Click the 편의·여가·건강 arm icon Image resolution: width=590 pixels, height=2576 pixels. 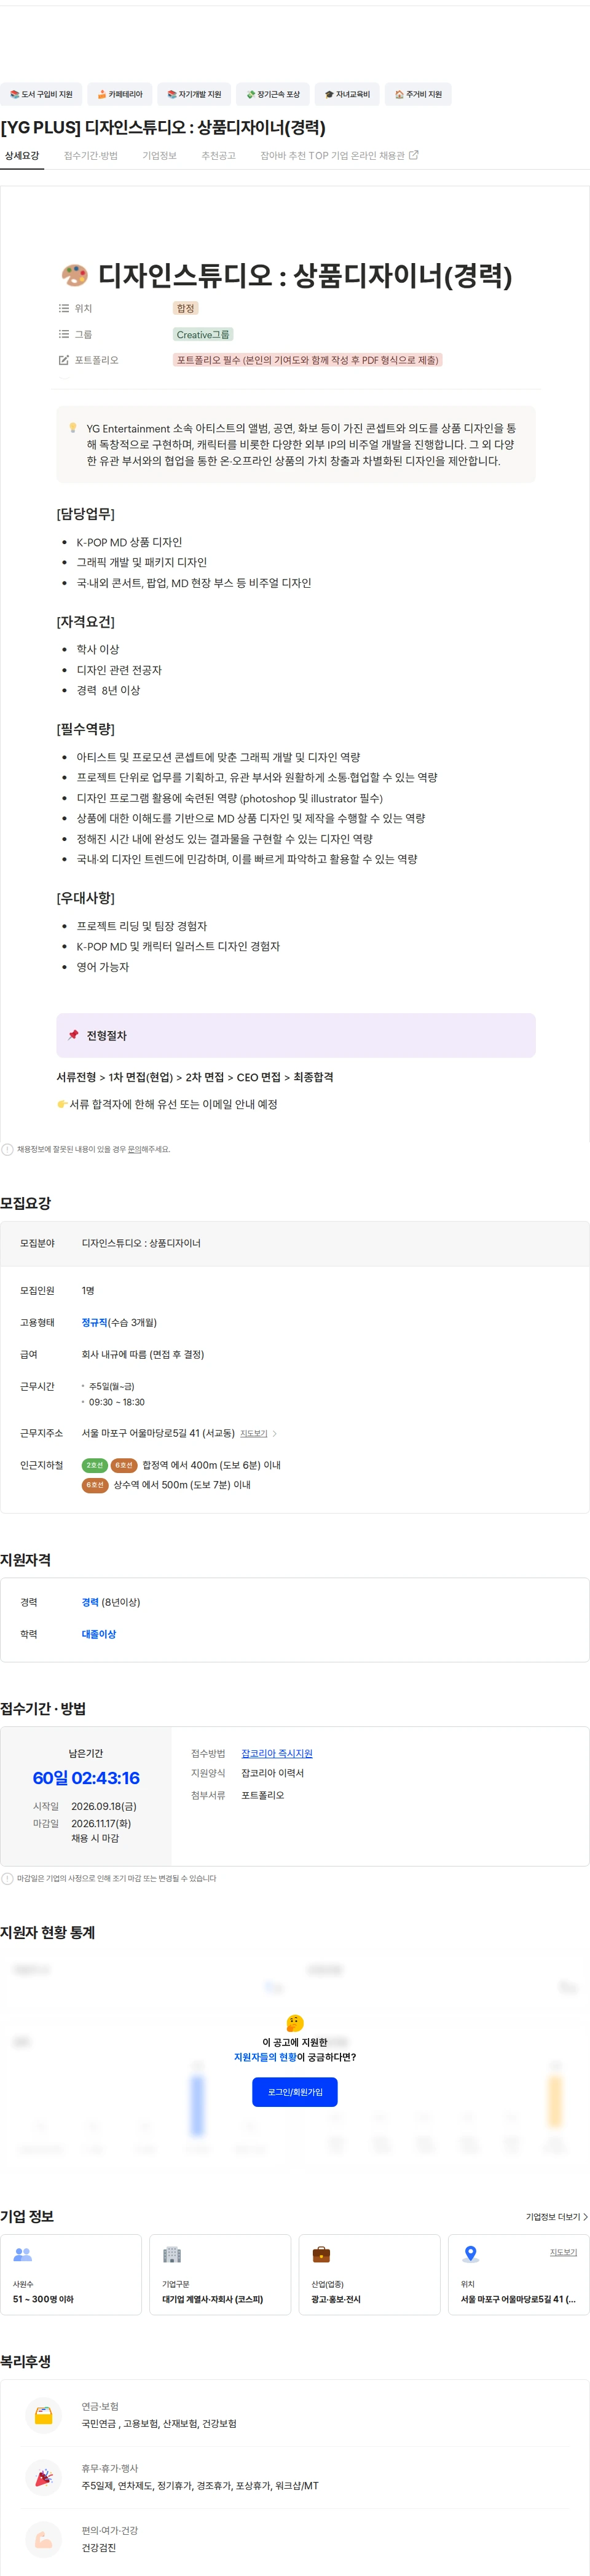tap(44, 2539)
